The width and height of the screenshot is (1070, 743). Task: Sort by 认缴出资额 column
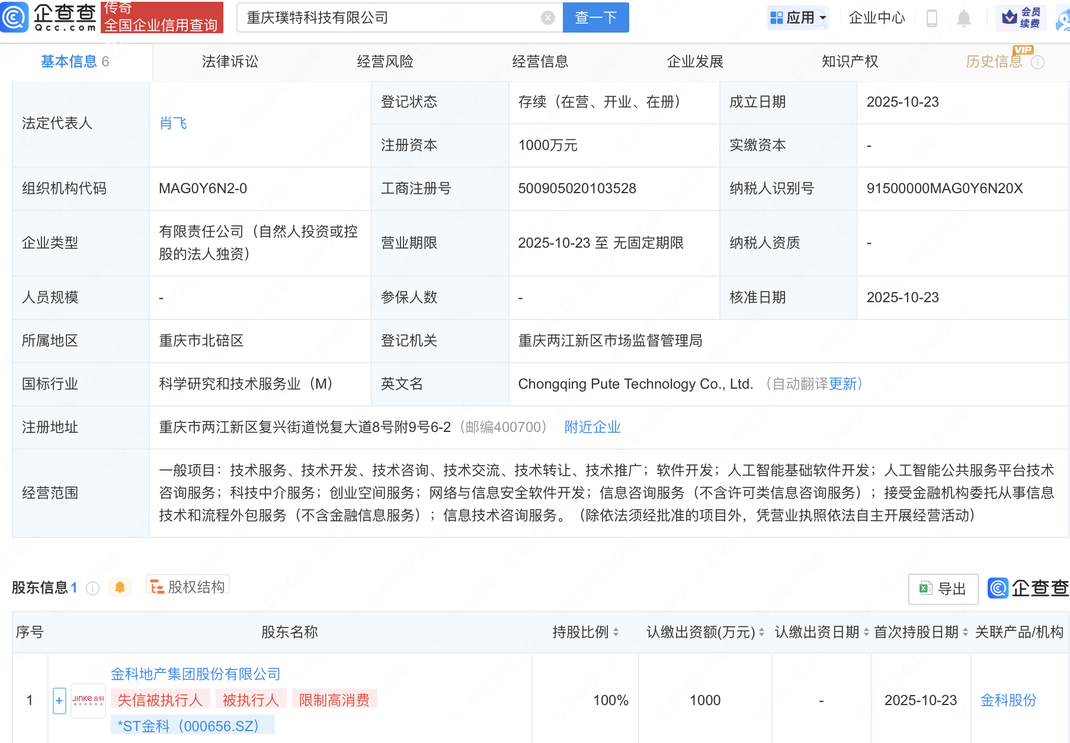coord(761,632)
